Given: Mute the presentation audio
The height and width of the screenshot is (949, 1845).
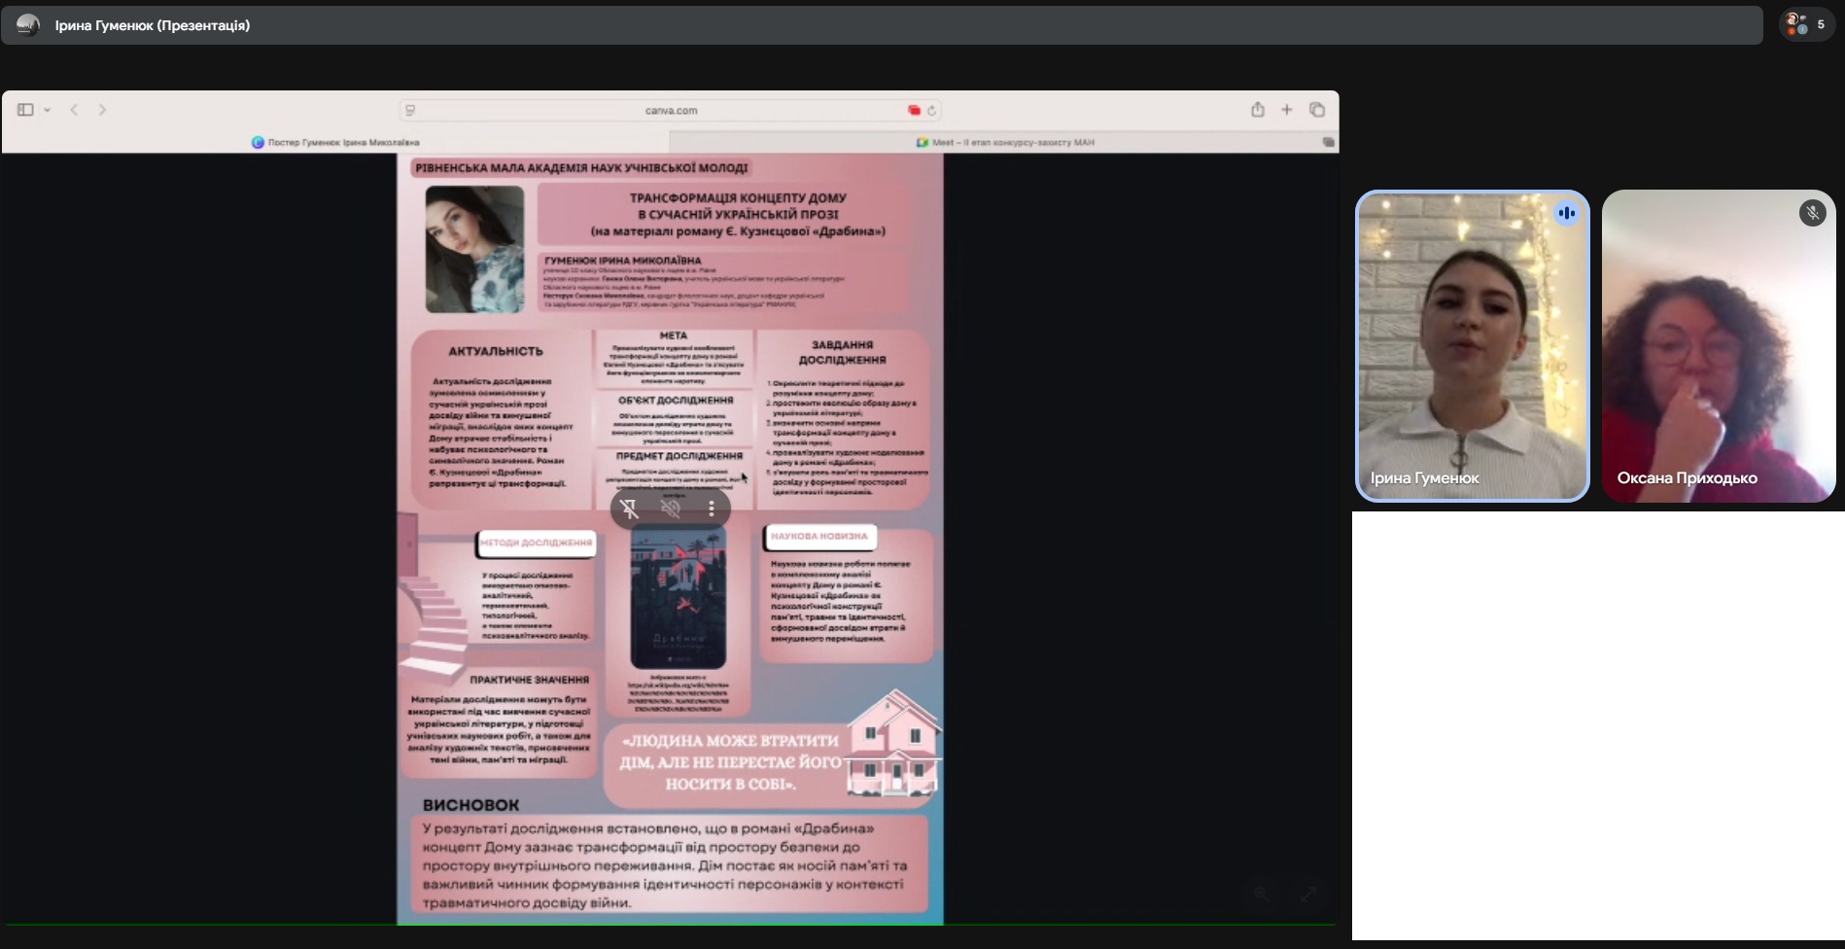Looking at the screenshot, I should [671, 509].
